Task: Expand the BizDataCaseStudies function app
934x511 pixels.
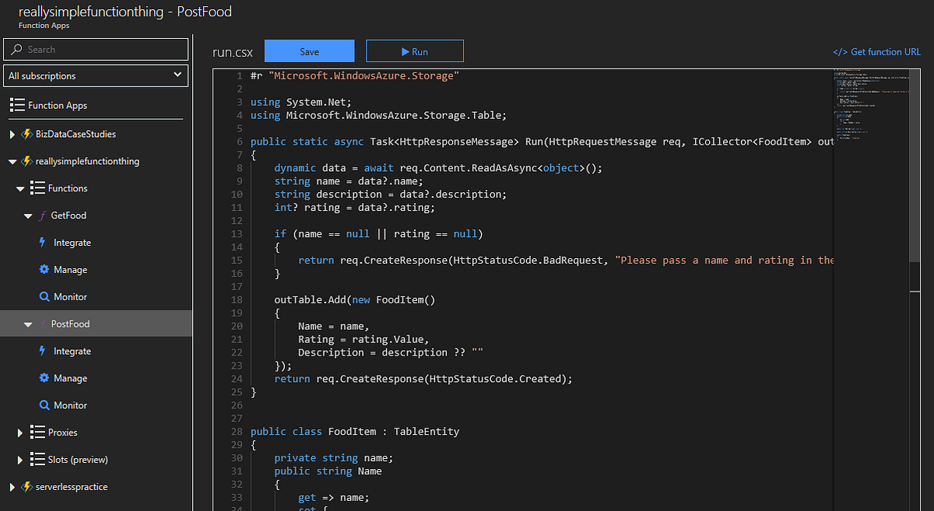Action: tap(12, 135)
